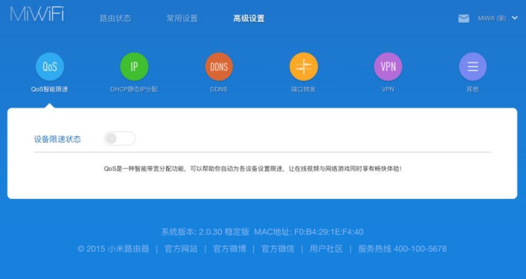Open the QoS smart speed limit icon
The width and height of the screenshot is (526, 279).
[x=50, y=66]
